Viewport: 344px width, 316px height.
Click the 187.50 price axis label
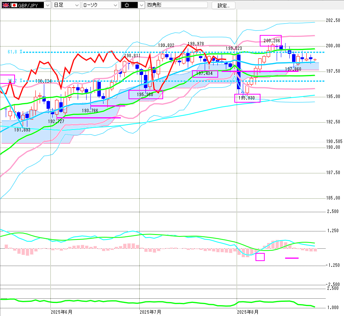coord(333,173)
